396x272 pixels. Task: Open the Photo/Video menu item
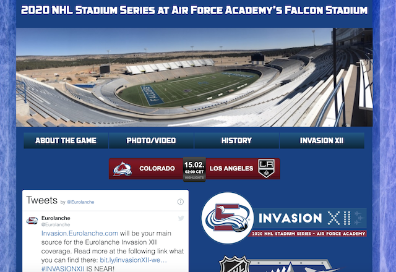tap(151, 140)
